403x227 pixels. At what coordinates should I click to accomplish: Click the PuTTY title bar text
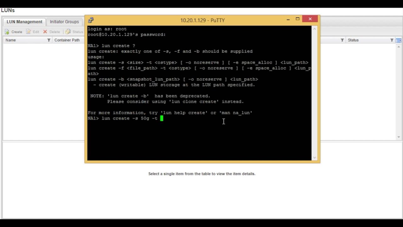(x=202, y=20)
